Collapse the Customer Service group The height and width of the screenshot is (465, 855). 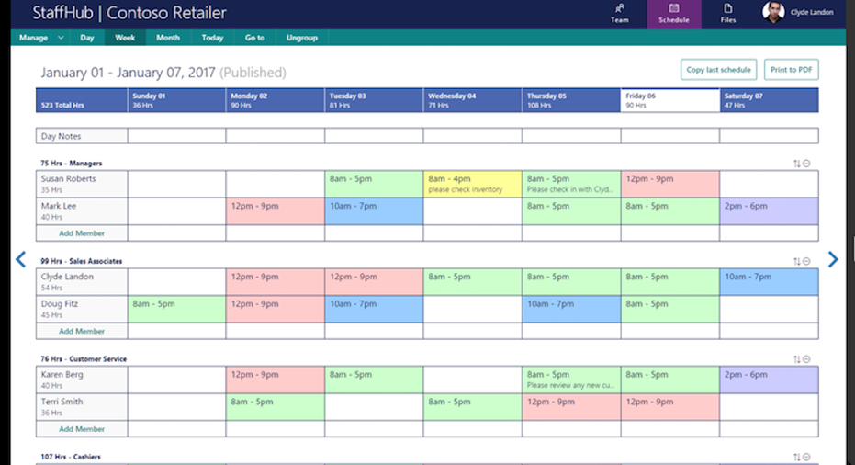(806, 359)
